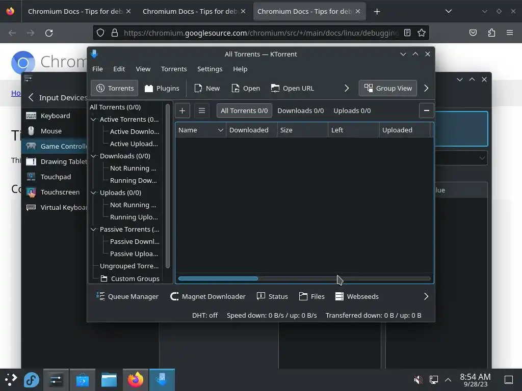The image size is (522, 391).
Task: Open the Webseeds panel
Action: tap(357, 297)
